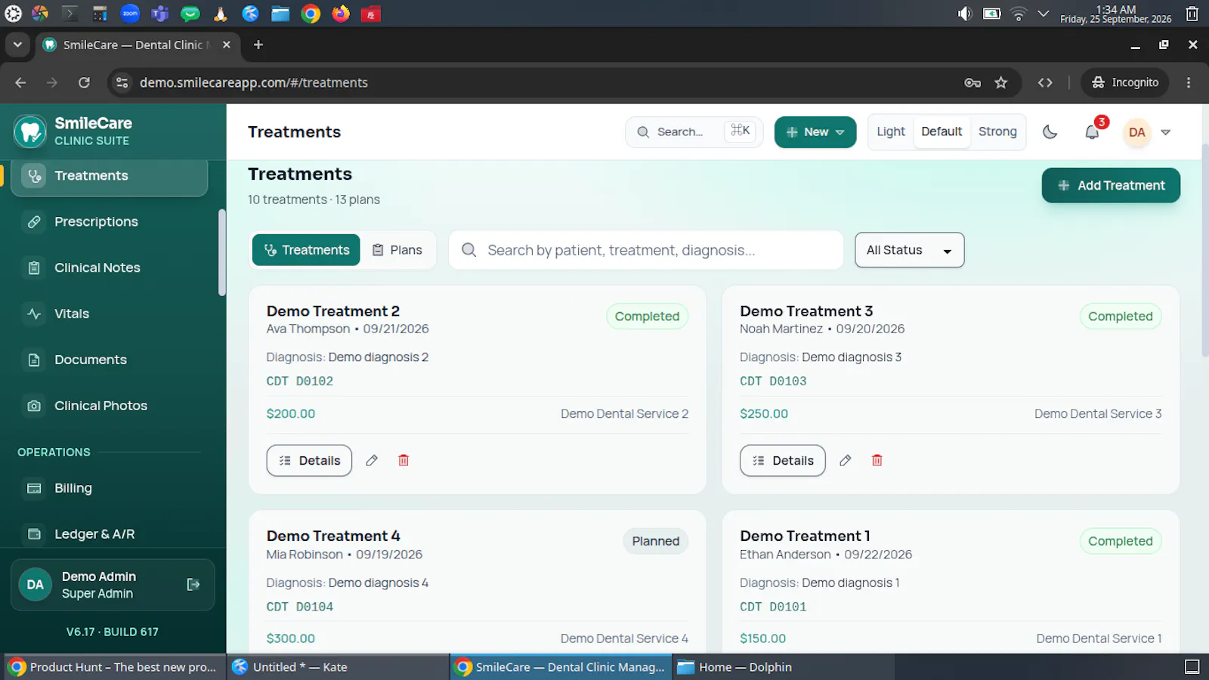The image size is (1209, 680).
Task: Click the SmileCare tooth logo
Action: point(30,131)
